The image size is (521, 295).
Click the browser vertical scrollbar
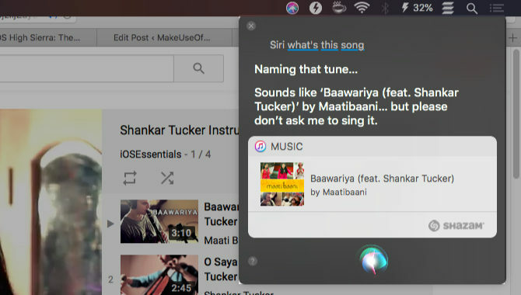tap(516, 114)
